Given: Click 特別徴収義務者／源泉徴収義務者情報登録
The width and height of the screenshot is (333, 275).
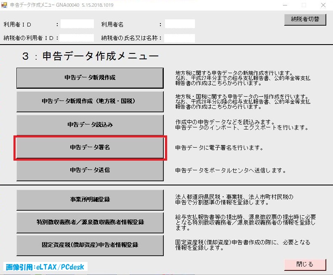Looking at the screenshot, I should (x=90, y=222).
